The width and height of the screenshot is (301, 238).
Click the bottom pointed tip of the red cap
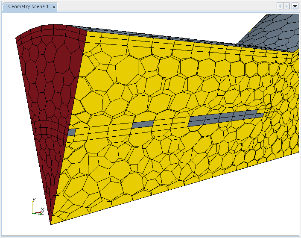click(x=51, y=223)
